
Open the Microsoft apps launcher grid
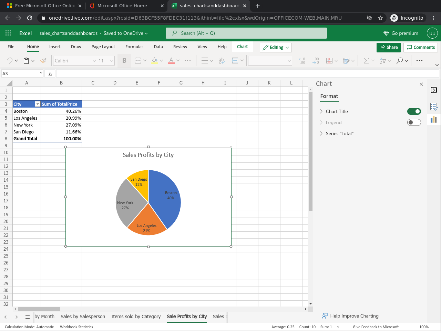coord(8,33)
